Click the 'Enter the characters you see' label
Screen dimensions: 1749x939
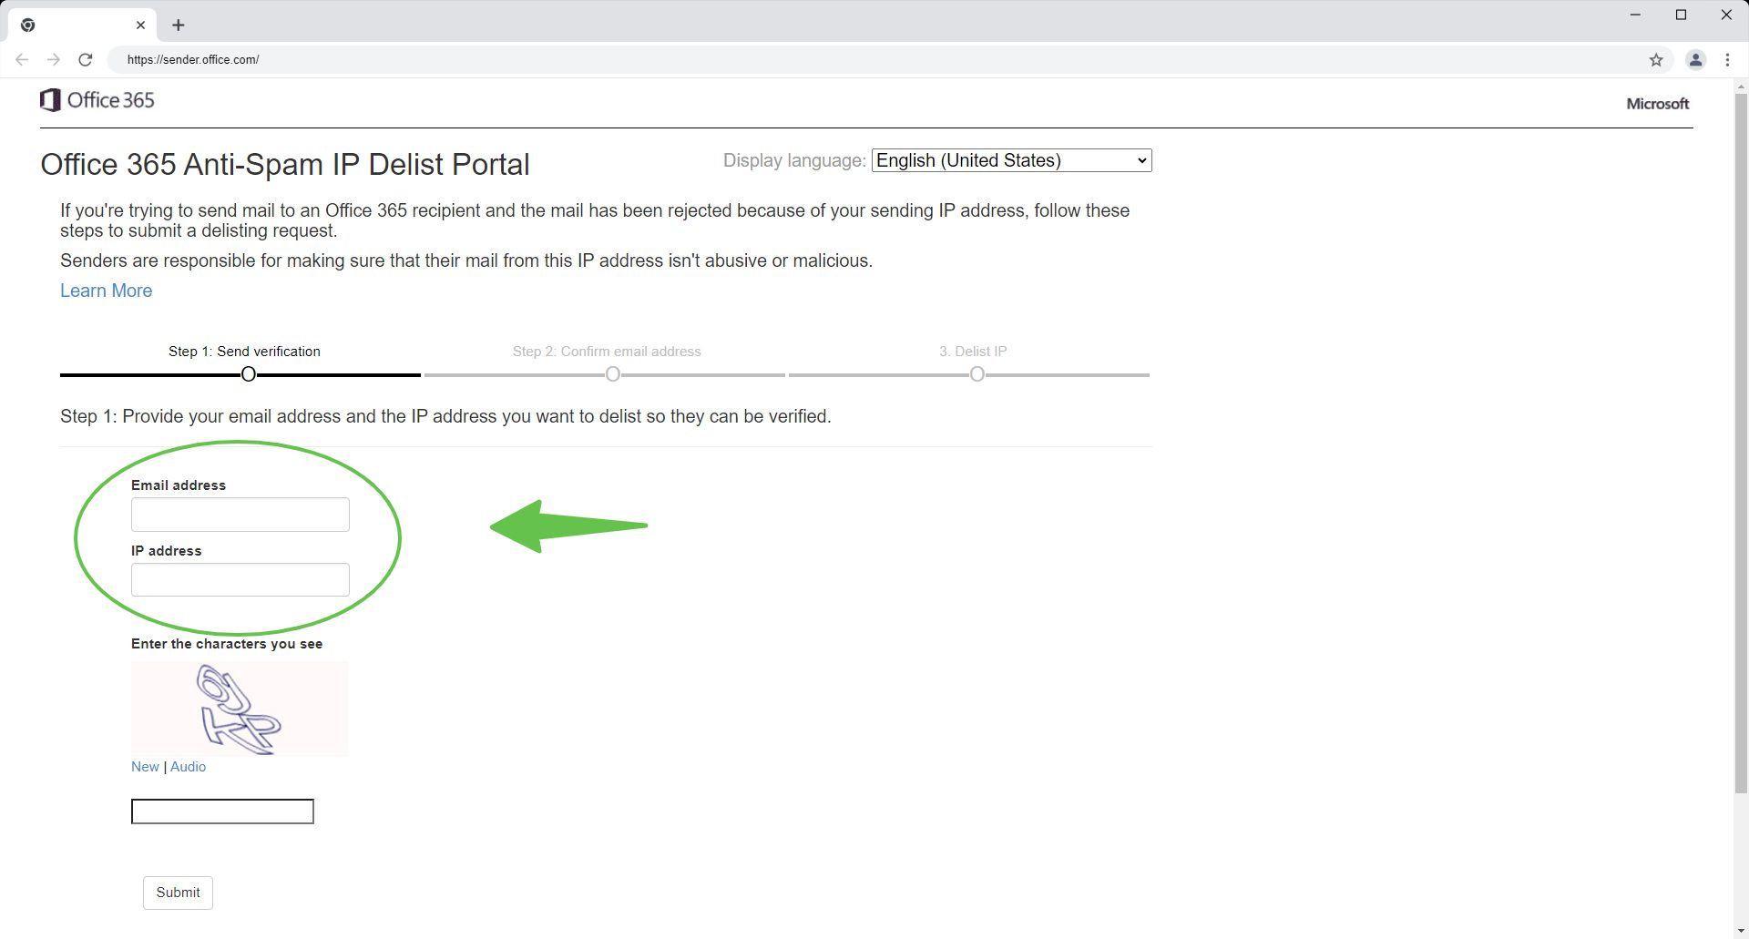pos(227,644)
